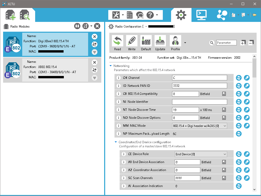The width and height of the screenshot is (261, 196).
Task: Click the NI Node Identifier field
Action: 199,102
